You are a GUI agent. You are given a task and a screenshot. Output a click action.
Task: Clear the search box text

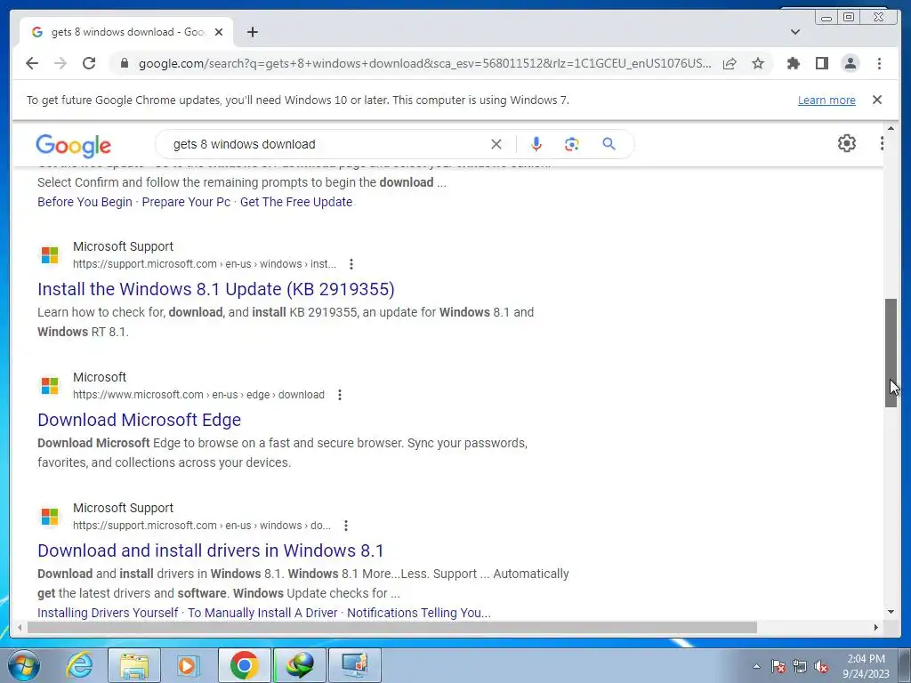tap(496, 144)
